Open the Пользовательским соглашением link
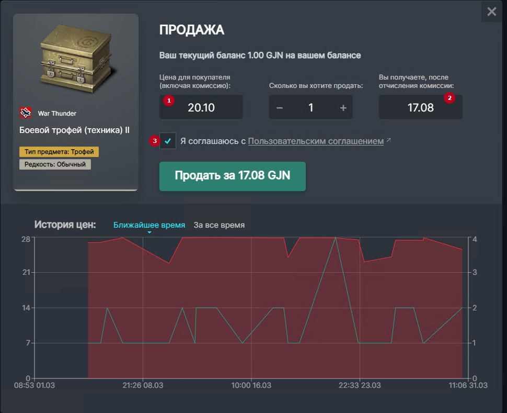 (x=316, y=141)
